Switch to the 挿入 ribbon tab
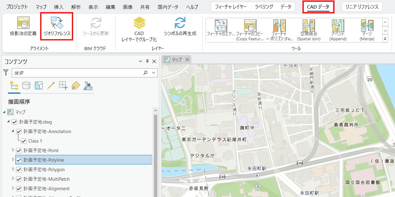395x197 pixels. [58, 7]
